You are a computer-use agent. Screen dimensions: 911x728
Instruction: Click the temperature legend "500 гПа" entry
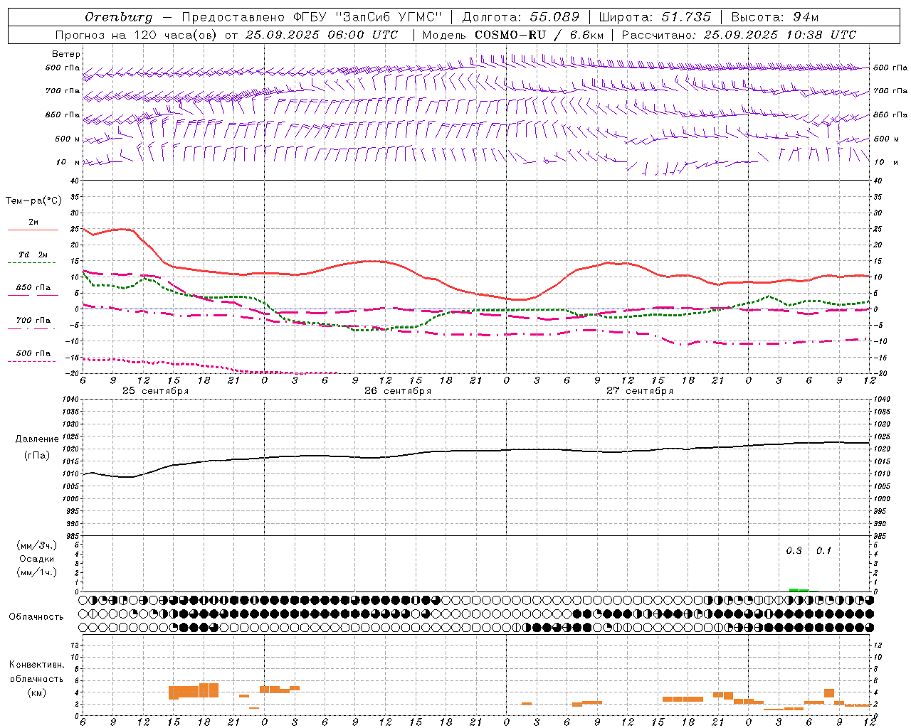click(33, 355)
